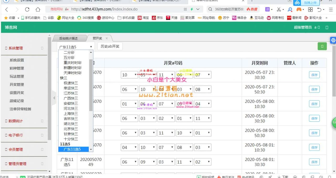
Task: Click 保存 button in the first row
Action: coord(314,75)
